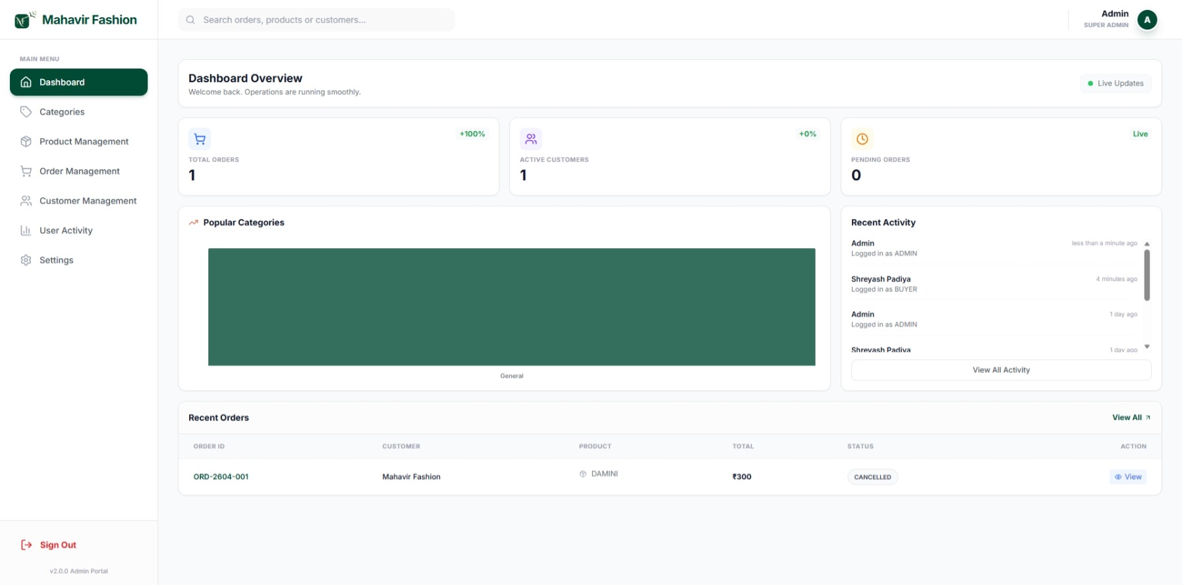The height and width of the screenshot is (585, 1182).
Task: Click the search magnifier icon
Action: click(x=190, y=20)
